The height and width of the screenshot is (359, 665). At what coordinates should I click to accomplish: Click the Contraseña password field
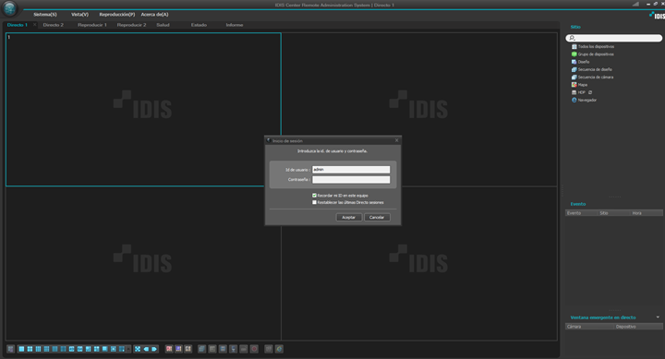pyautogui.click(x=351, y=180)
